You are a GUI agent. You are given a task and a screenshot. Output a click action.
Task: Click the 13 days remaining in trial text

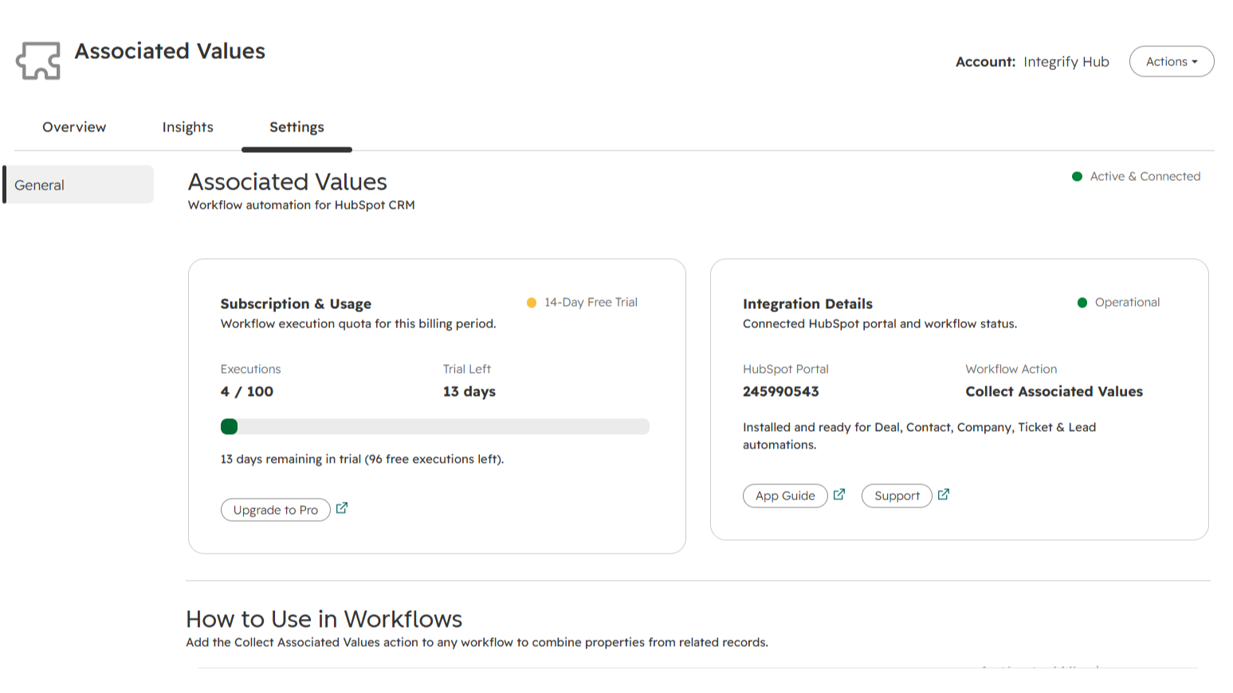pos(362,460)
